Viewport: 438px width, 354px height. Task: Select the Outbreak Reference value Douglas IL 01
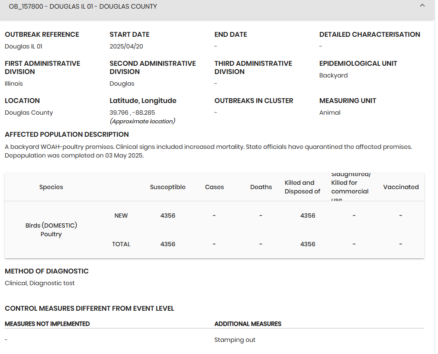point(23,46)
